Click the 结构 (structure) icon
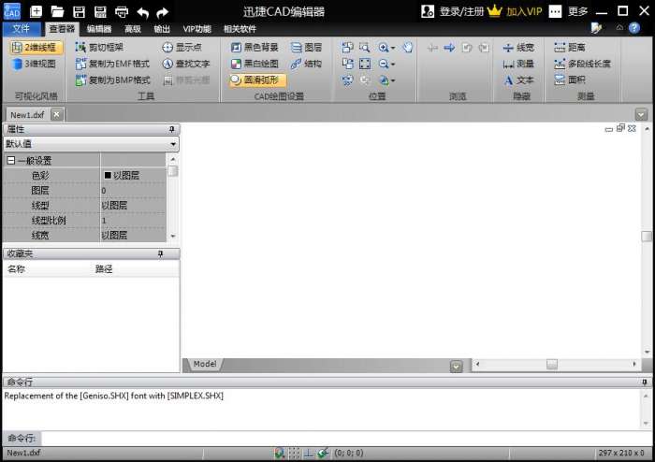Image resolution: width=655 pixels, height=462 pixels. click(305, 64)
